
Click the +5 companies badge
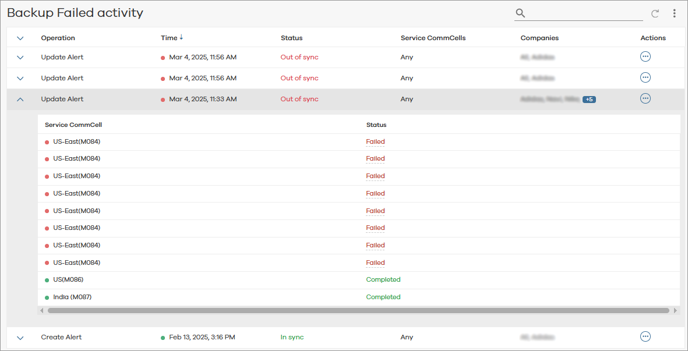coord(589,100)
